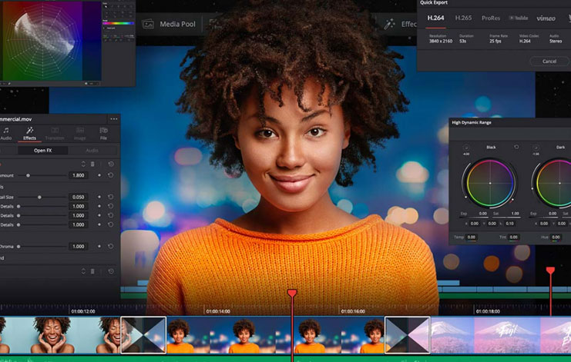571x362 pixels.
Task: Choose the H.265 export preset
Action: (463, 18)
